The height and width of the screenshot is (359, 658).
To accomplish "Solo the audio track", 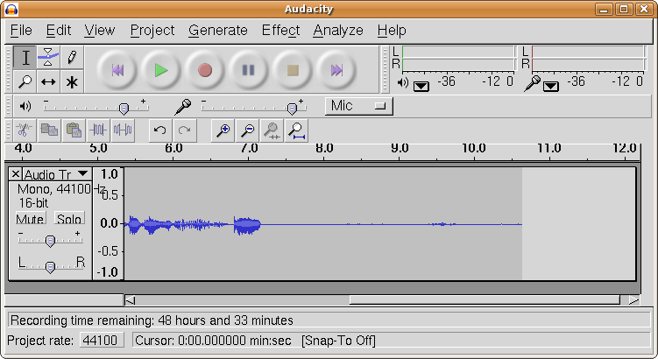I will click(x=69, y=218).
